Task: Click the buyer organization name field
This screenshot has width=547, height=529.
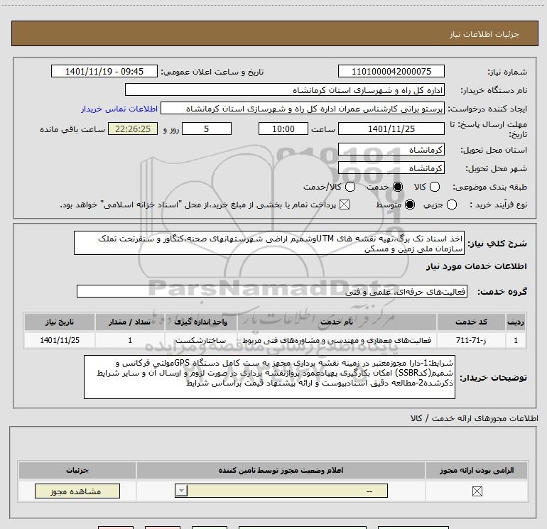Action: pos(285,89)
